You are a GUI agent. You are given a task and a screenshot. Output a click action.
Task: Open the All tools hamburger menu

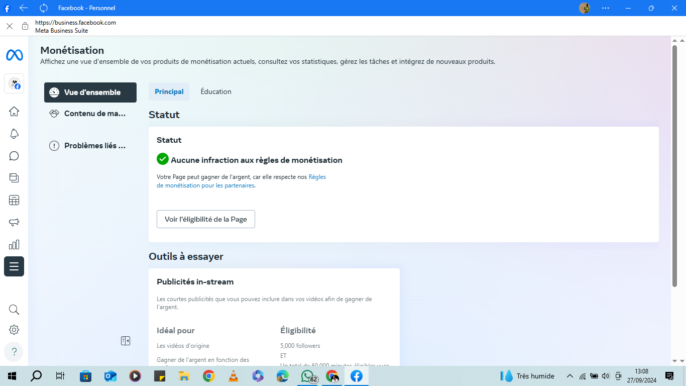click(x=14, y=266)
